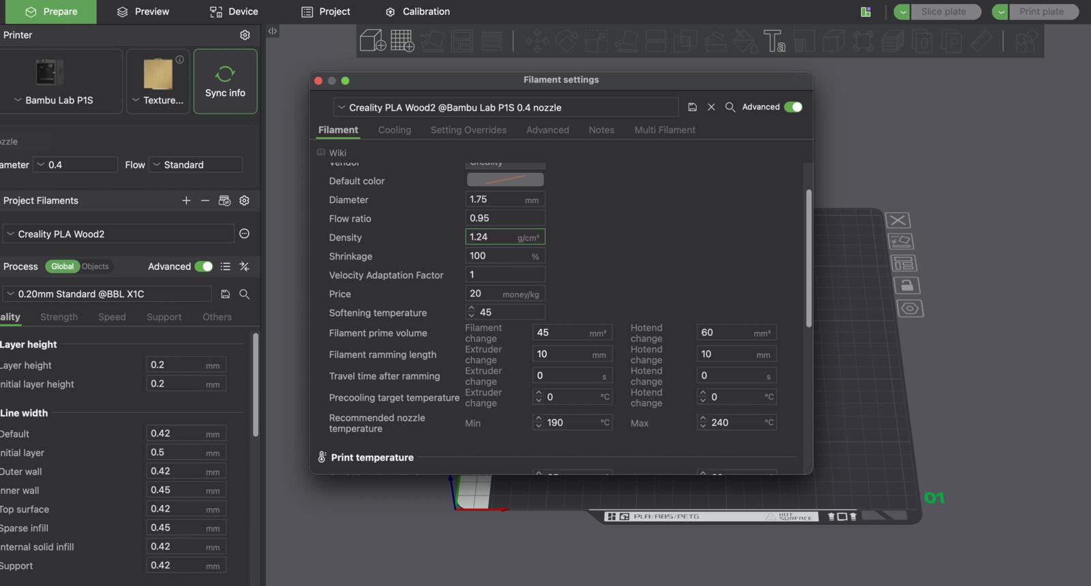Viewport: 1091px width, 586px height.
Task: Open the Cooling tab in Filament settings
Action: 395,129
